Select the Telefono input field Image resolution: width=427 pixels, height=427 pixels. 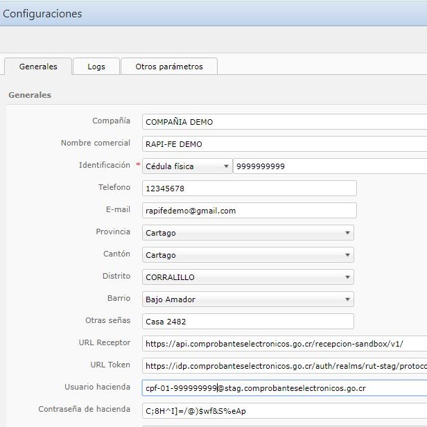click(250, 189)
